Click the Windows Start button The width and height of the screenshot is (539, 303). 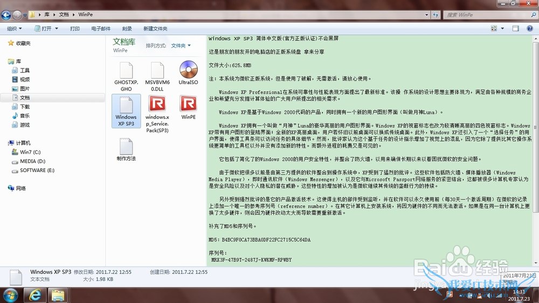point(11,295)
